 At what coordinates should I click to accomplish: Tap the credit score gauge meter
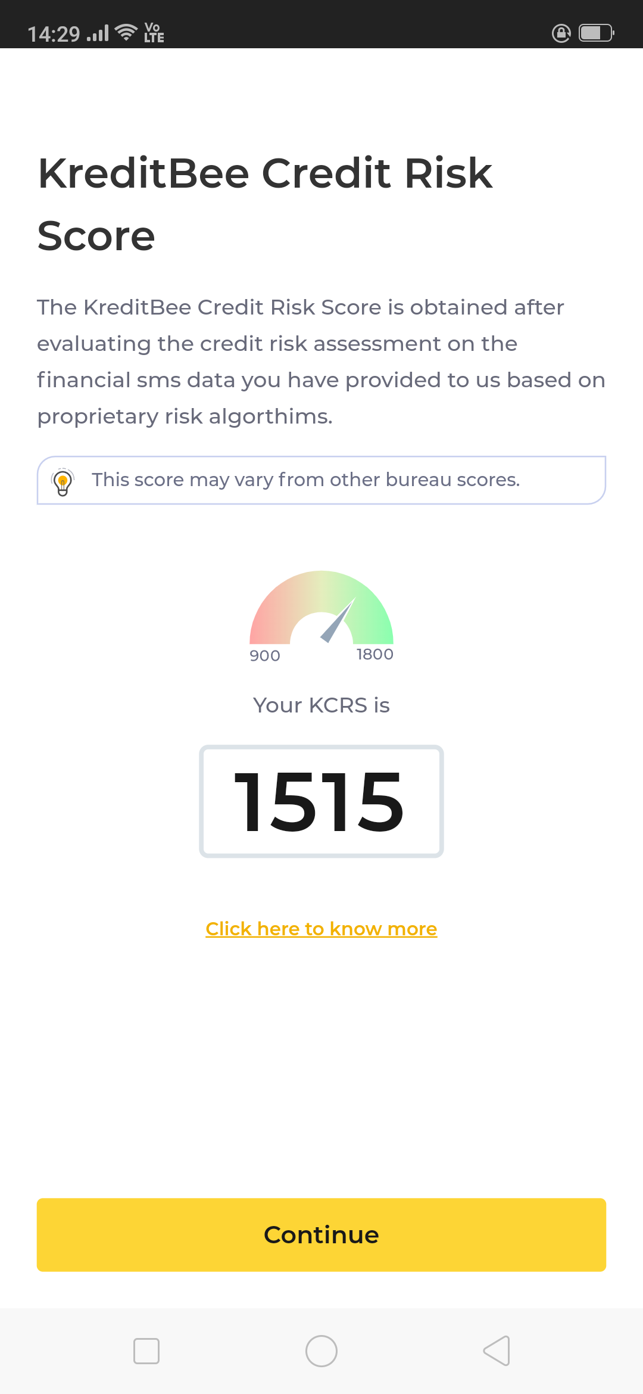pos(321,608)
